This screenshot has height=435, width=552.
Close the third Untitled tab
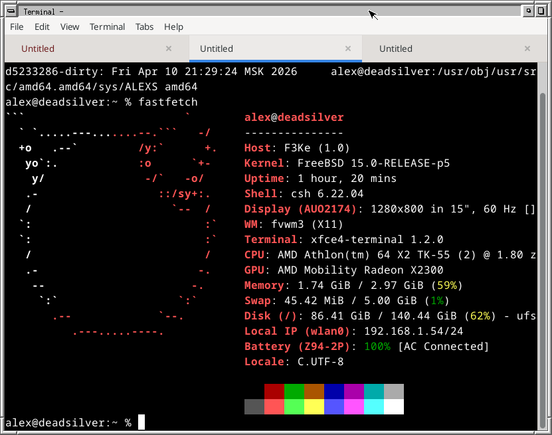527,48
